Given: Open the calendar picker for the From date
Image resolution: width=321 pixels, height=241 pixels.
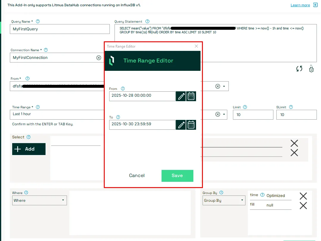Looking at the screenshot, I should pyautogui.click(x=191, y=96).
